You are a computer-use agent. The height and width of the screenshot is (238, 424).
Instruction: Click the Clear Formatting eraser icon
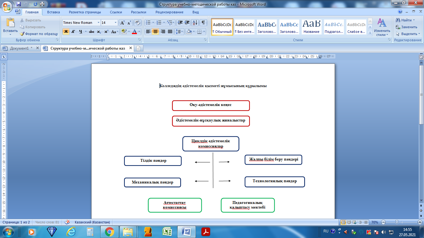(138, 23)
